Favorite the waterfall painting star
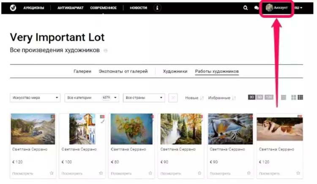This screenshot has height=184, width=317. click(199, 173)
